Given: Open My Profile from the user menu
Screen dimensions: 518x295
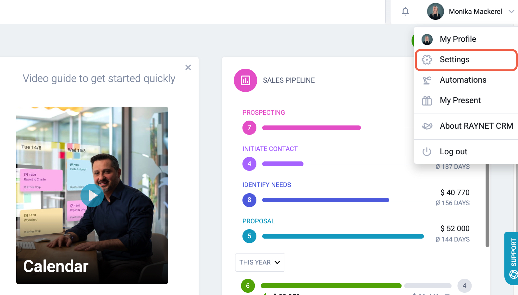Looking at the screenshot, I should tap(458, 39).
